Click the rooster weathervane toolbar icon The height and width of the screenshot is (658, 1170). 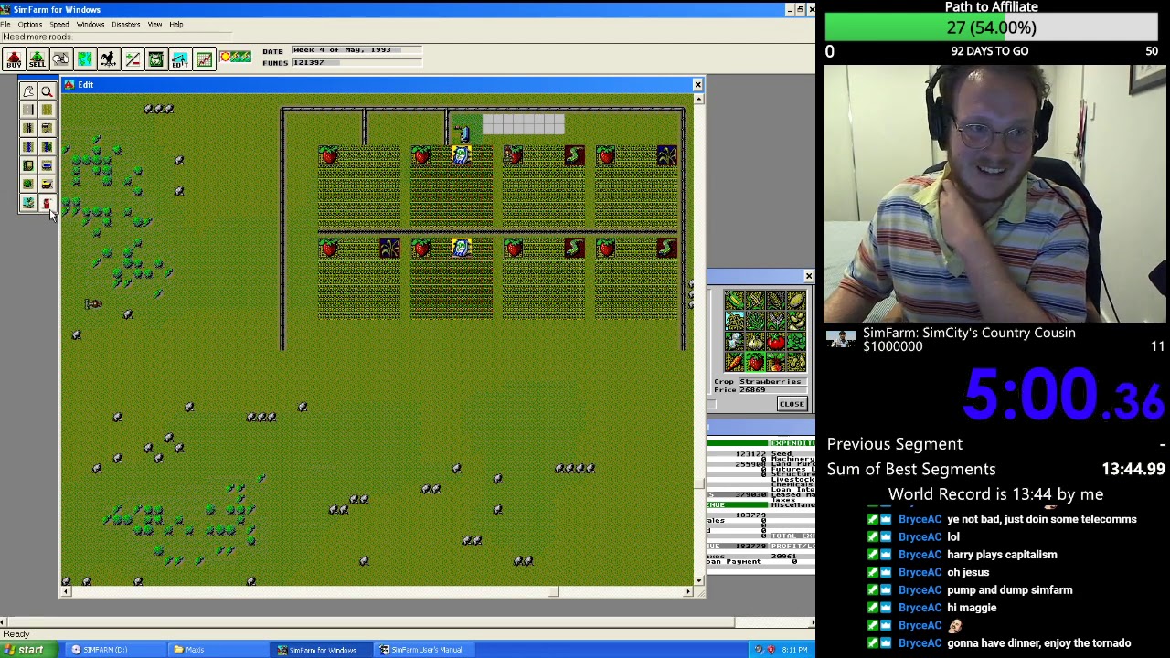[109, 59]
